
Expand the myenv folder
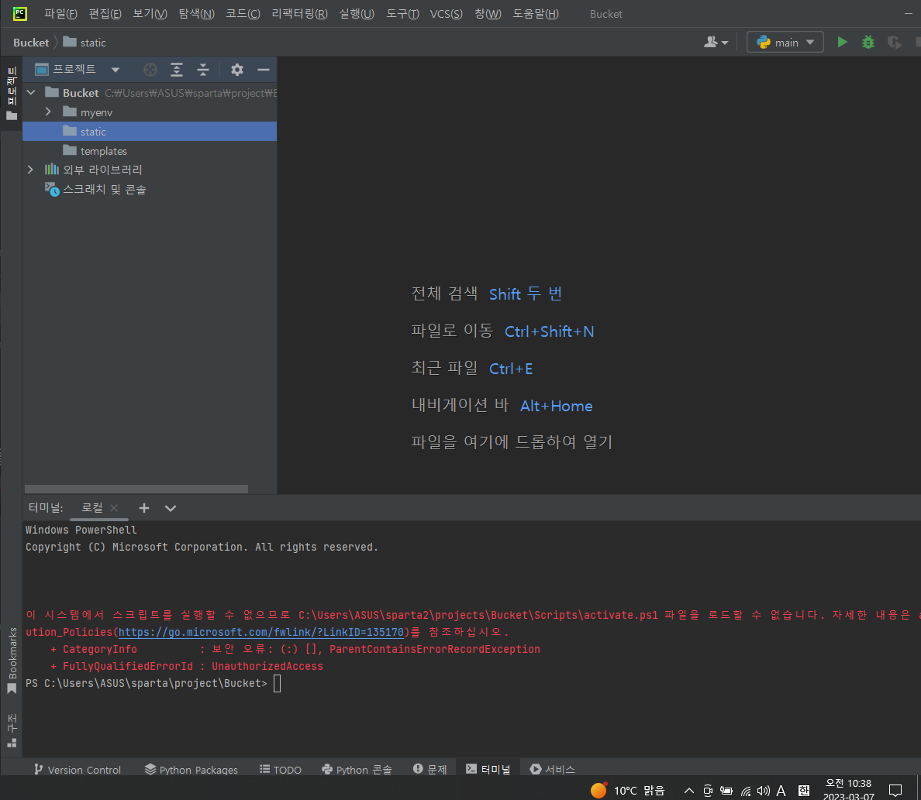coord(49,112)
